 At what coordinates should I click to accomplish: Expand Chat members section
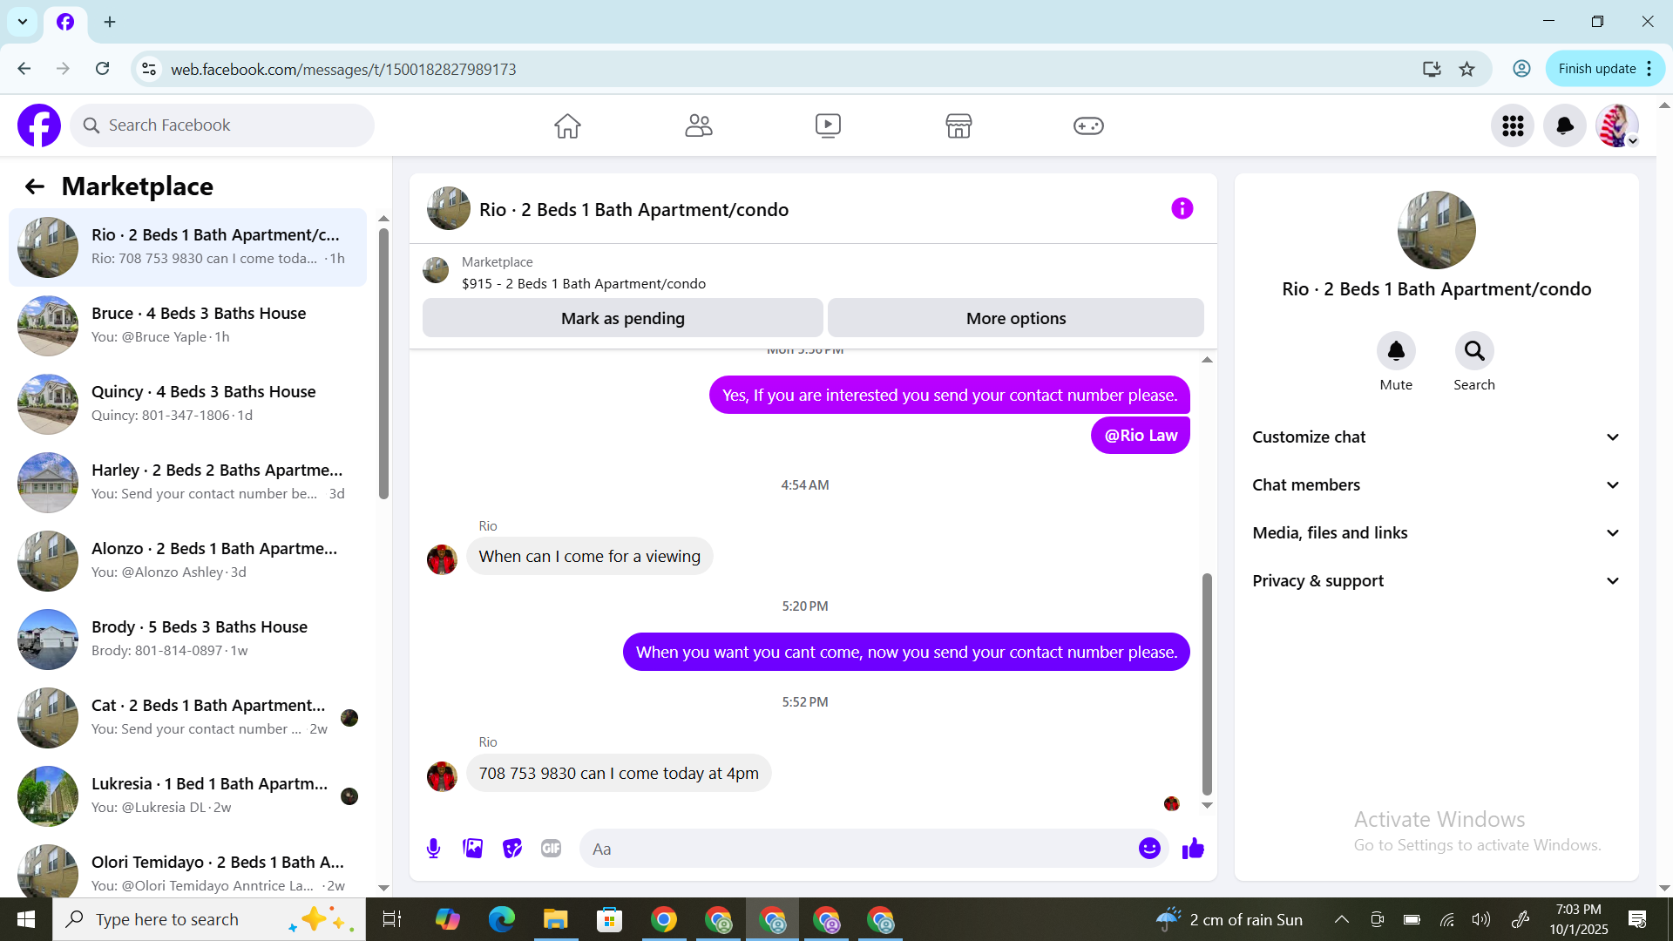point(1436,484)
